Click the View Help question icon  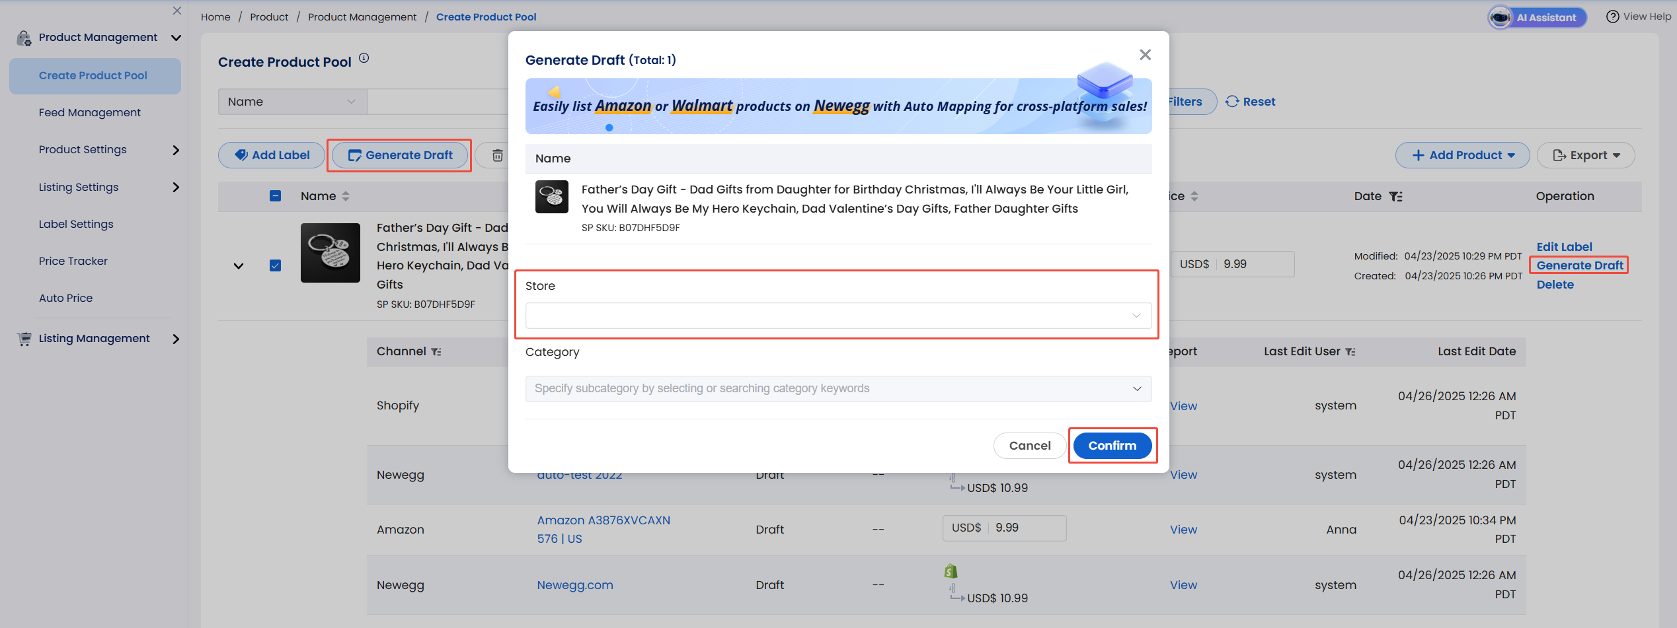(1612, 17)
